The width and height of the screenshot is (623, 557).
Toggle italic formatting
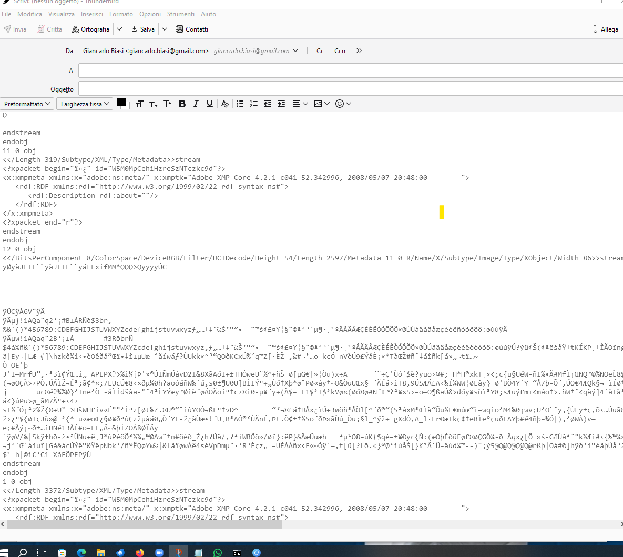pos(196,104)
